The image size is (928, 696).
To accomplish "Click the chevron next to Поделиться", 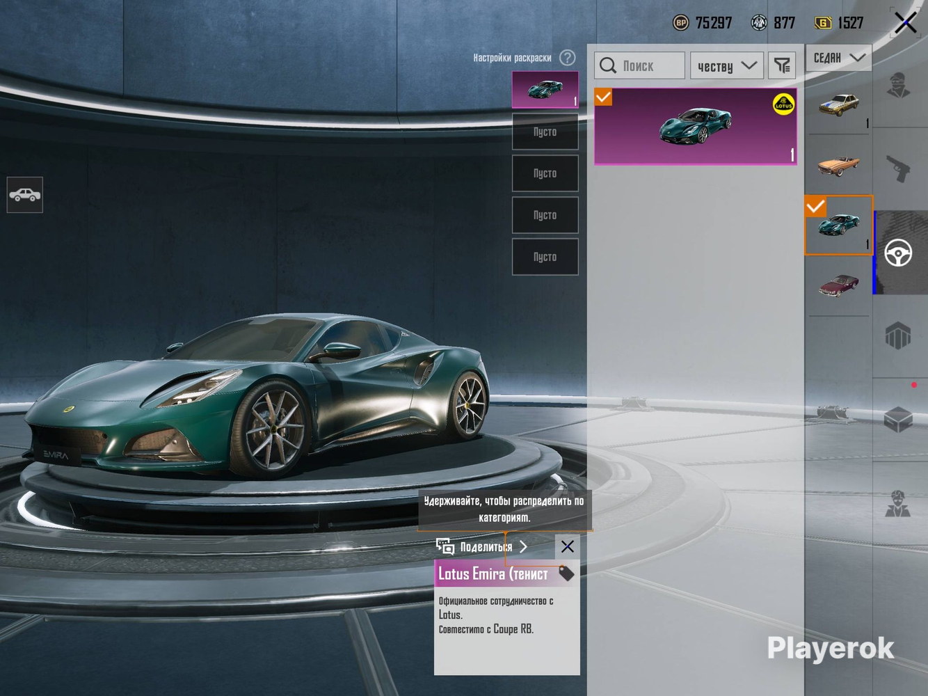I will [x=524, y=546].
